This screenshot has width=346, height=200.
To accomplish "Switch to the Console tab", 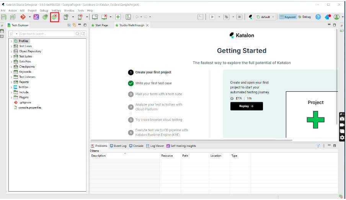I will (x=136, y=146).
